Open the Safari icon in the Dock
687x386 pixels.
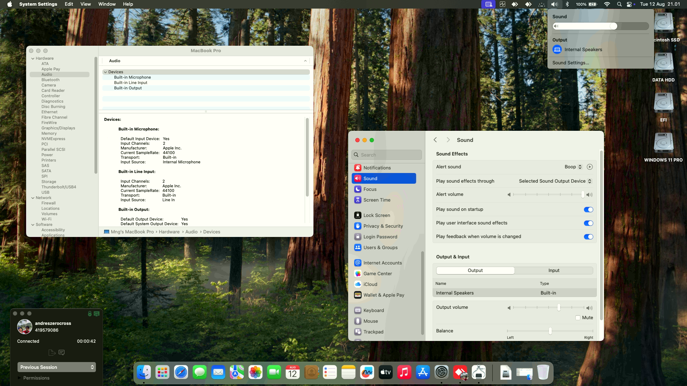[x=181, y=372]
